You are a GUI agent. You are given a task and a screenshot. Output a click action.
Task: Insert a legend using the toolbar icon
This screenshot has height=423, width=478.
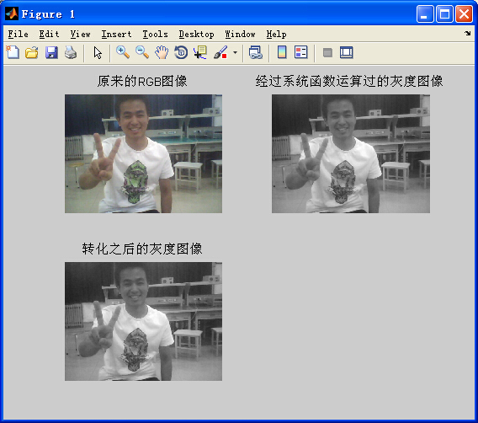pos(301,52)
